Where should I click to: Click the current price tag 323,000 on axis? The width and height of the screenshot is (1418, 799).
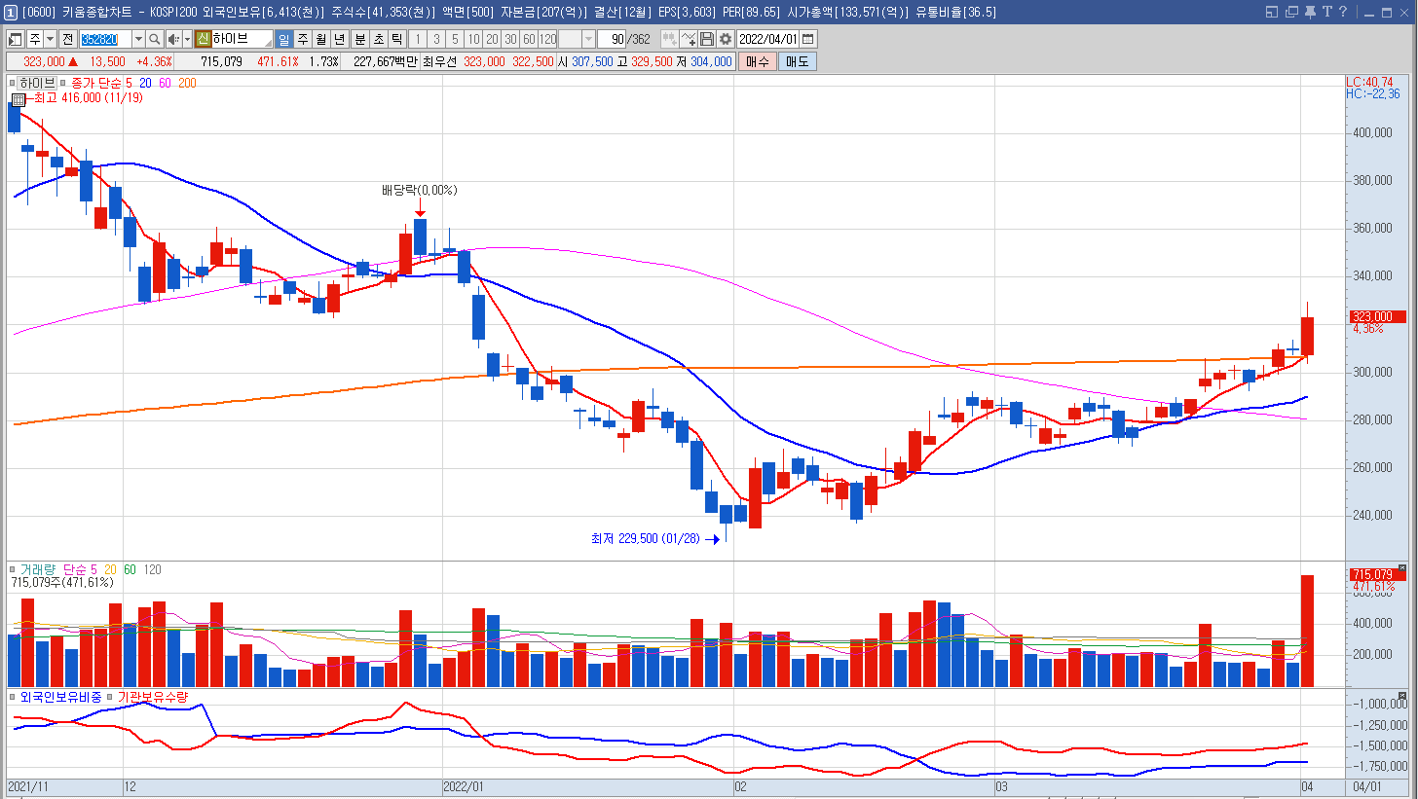coord(1377,316)
